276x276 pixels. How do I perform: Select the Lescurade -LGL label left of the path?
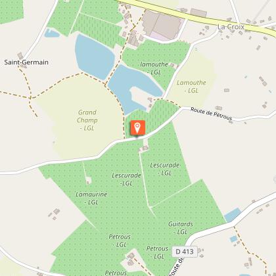pos(126,179)
